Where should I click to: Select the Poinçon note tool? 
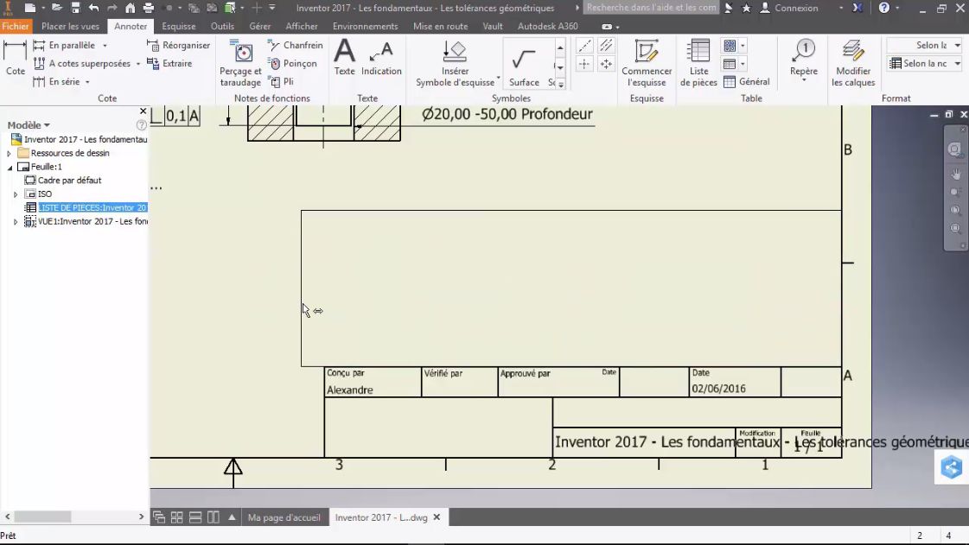point(291,63)
